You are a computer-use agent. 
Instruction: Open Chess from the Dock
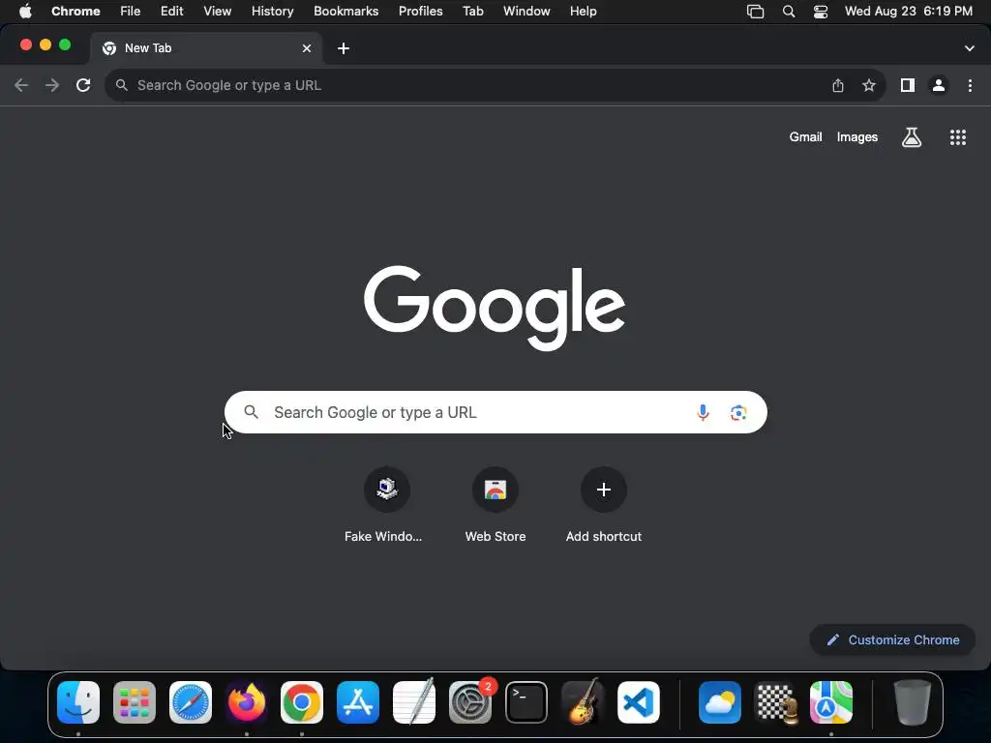point(776,702)
